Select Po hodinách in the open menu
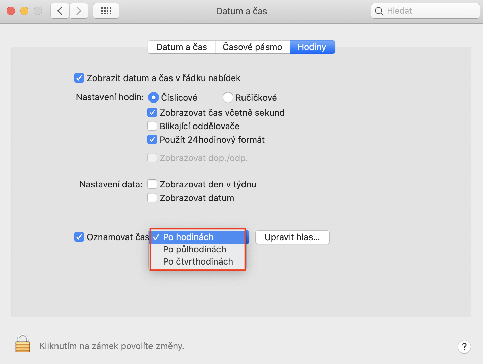Screen dimensions: 483x364 (x=188, y=237)
